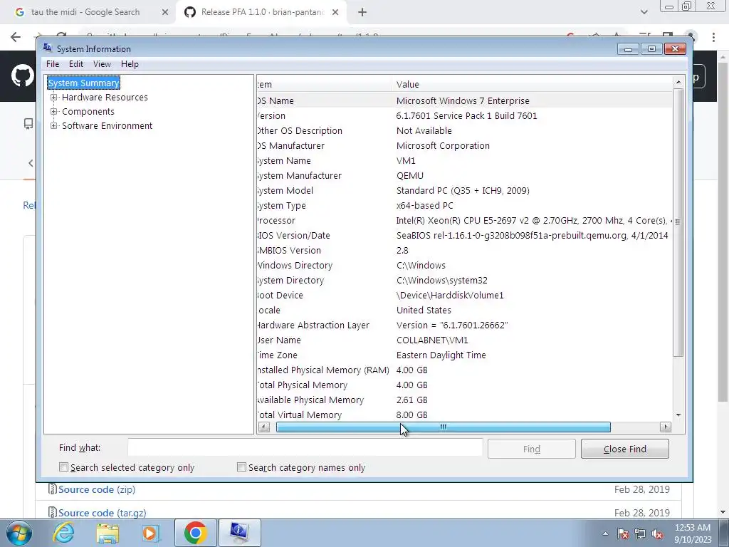
Task: Select the Components category label
Action: point(88,112)
